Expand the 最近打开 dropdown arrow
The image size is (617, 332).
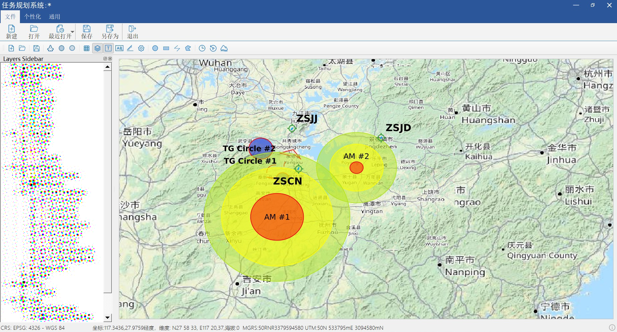click(x=73, y=32)
